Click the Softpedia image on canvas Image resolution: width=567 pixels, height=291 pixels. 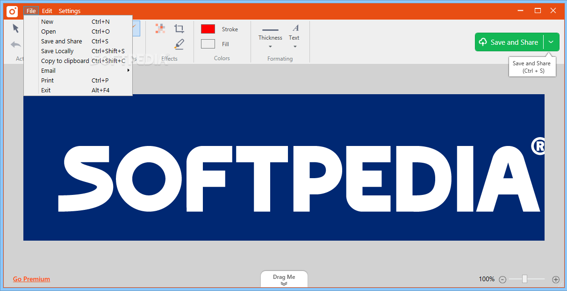coord(284,167)
